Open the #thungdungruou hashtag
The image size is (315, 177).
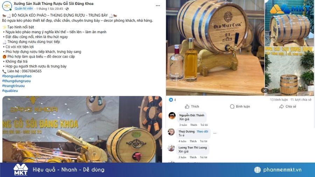pyautogui.click(x=16, y=81)
